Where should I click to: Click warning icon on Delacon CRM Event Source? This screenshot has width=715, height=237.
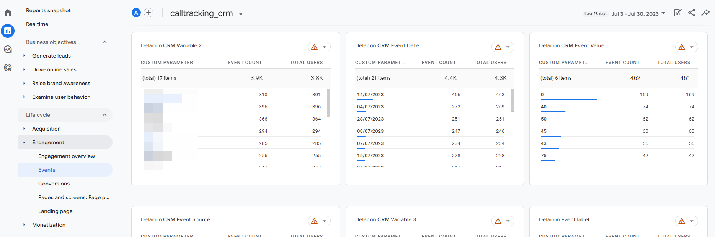click(x=314, y=221)
